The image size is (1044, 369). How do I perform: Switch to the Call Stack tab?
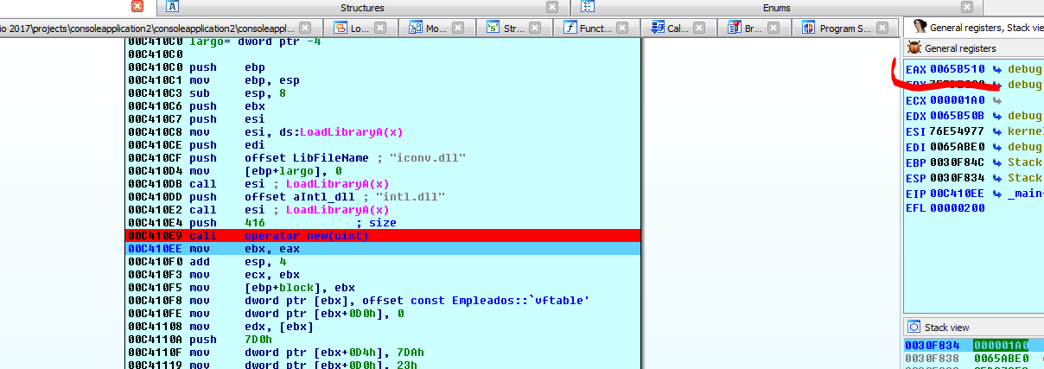(672, 28)
